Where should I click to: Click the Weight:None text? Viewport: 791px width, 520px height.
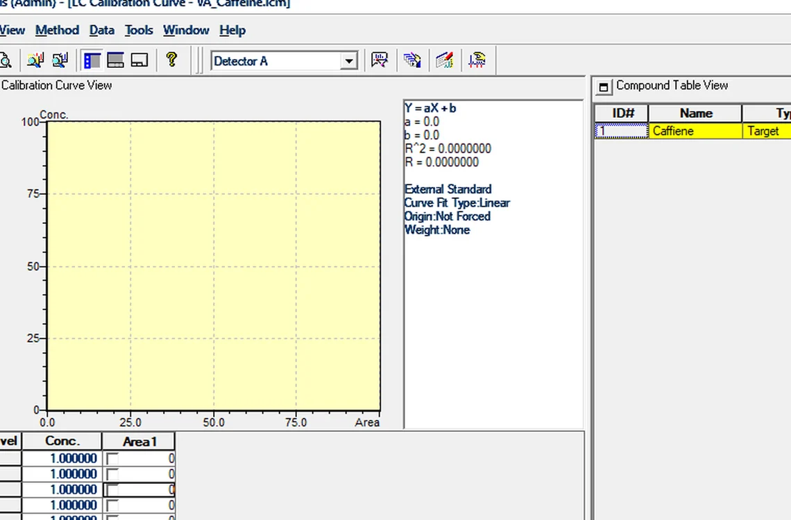click(x=437, y=230)
